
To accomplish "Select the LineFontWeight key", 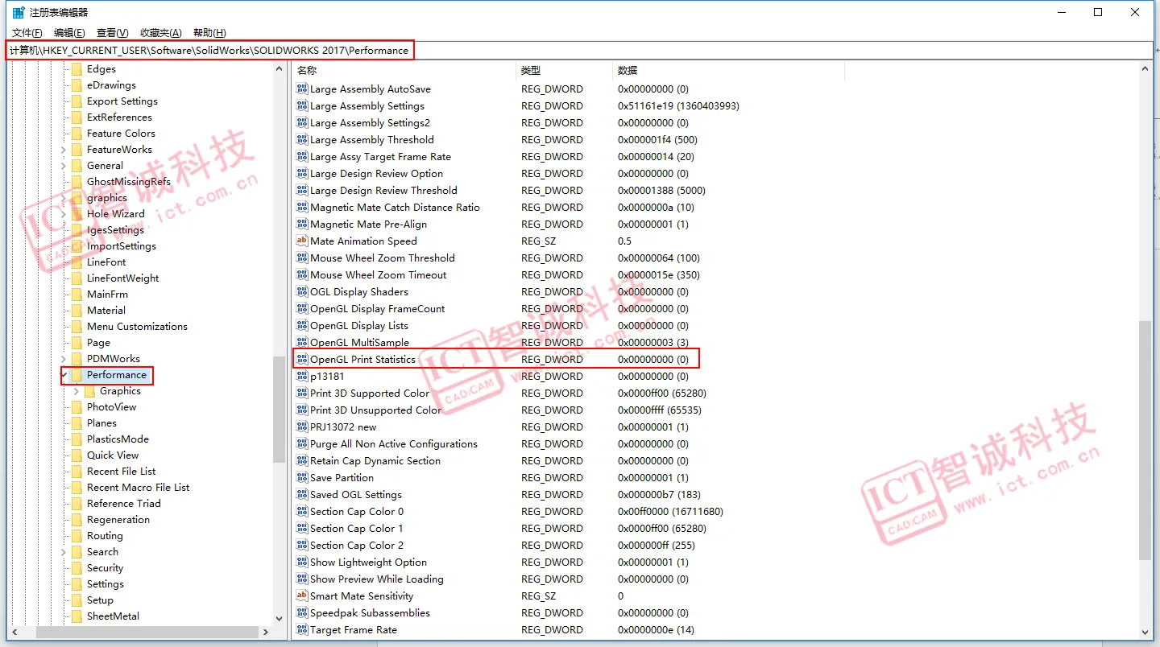I will point(123,278).
